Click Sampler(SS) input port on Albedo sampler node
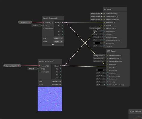142x119 pixels. pyautogui.click(x=43, y=28)
